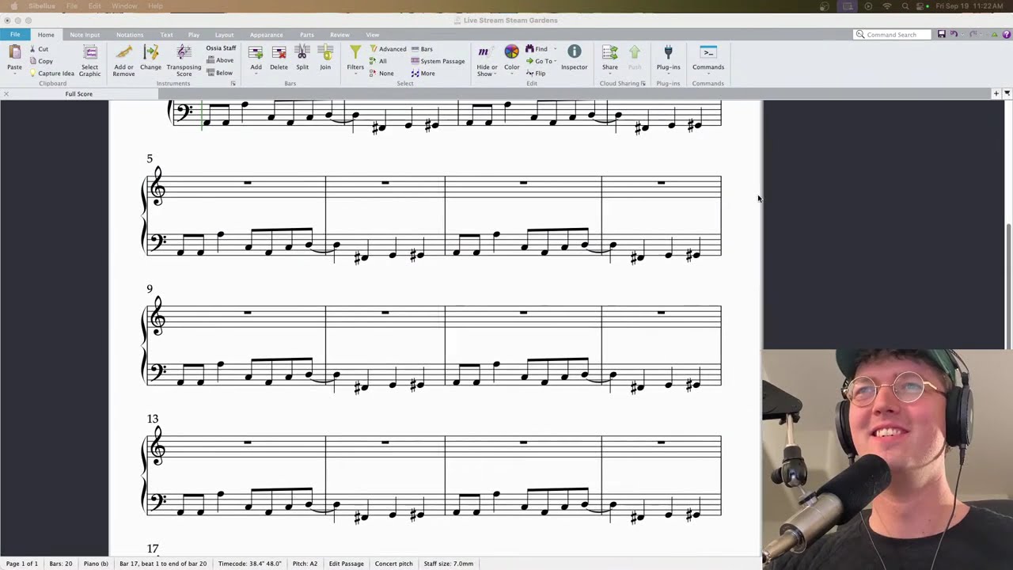Click the Paste clipboard icon
This screenshot has height=570, width=1013.
click(x=14, y=53)
